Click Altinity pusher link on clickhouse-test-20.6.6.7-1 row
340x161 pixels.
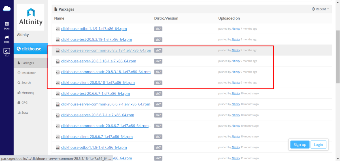(x=236, y=93)
